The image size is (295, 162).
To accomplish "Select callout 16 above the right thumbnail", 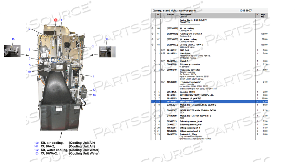I will tap(107, 39).
